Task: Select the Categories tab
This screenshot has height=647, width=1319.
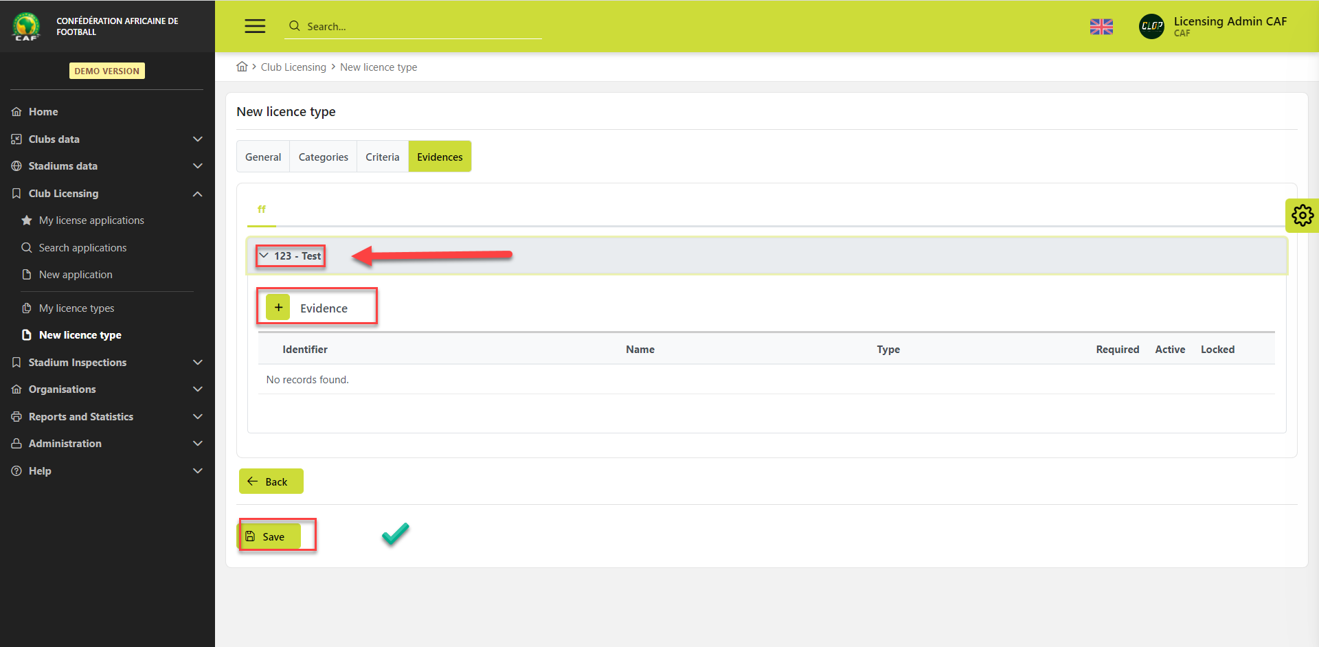Action: point(323,157)
